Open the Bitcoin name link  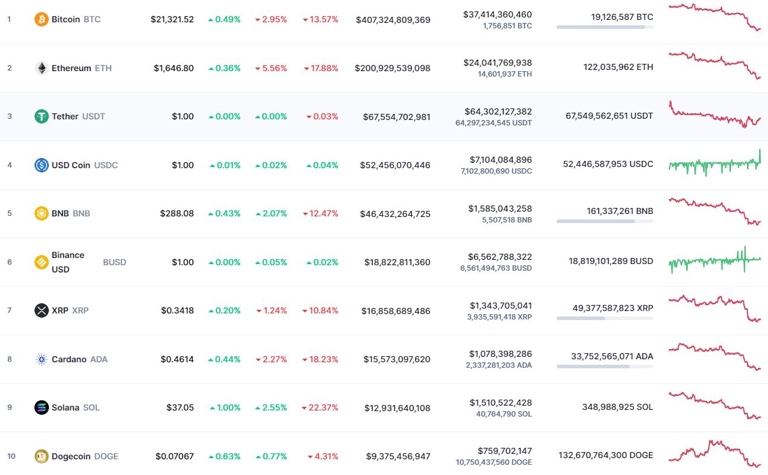pyautogui.click(x=66, y=19)
